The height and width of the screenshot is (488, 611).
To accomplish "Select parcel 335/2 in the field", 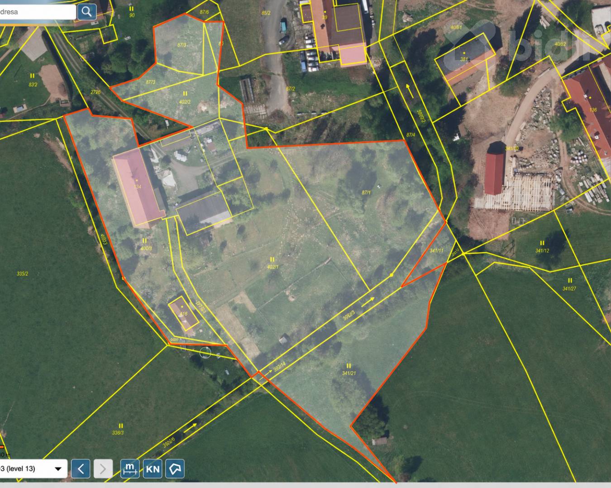I will coord(22,274).
